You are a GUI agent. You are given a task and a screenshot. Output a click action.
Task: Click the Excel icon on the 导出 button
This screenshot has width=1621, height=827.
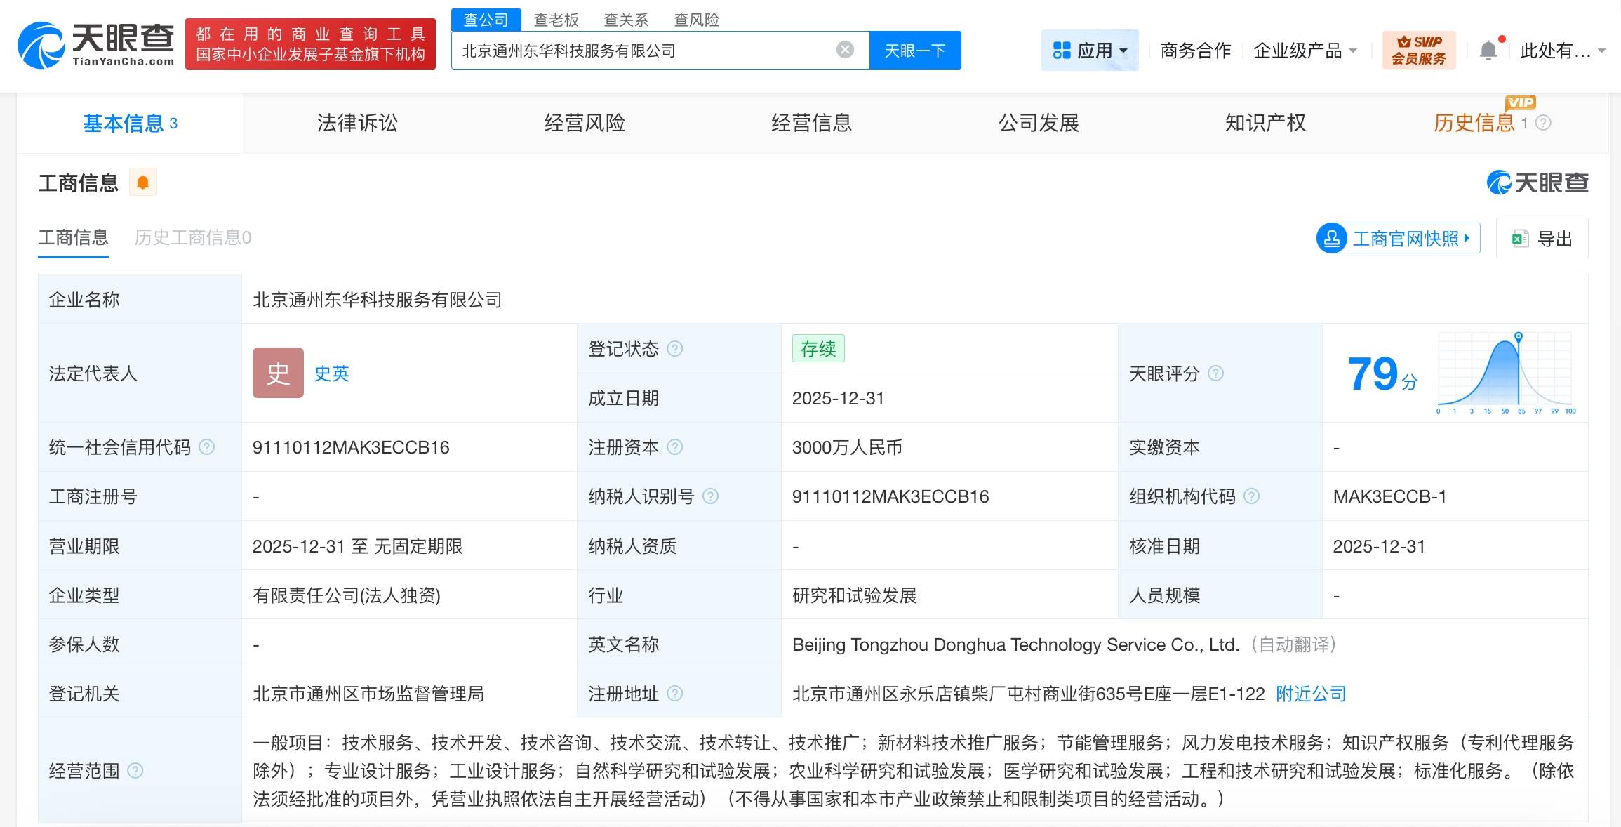pyautogui.click(x=1519, y=238)
